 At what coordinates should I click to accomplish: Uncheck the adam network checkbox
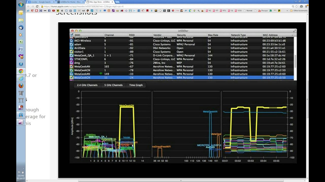click(x=72, y=44)
